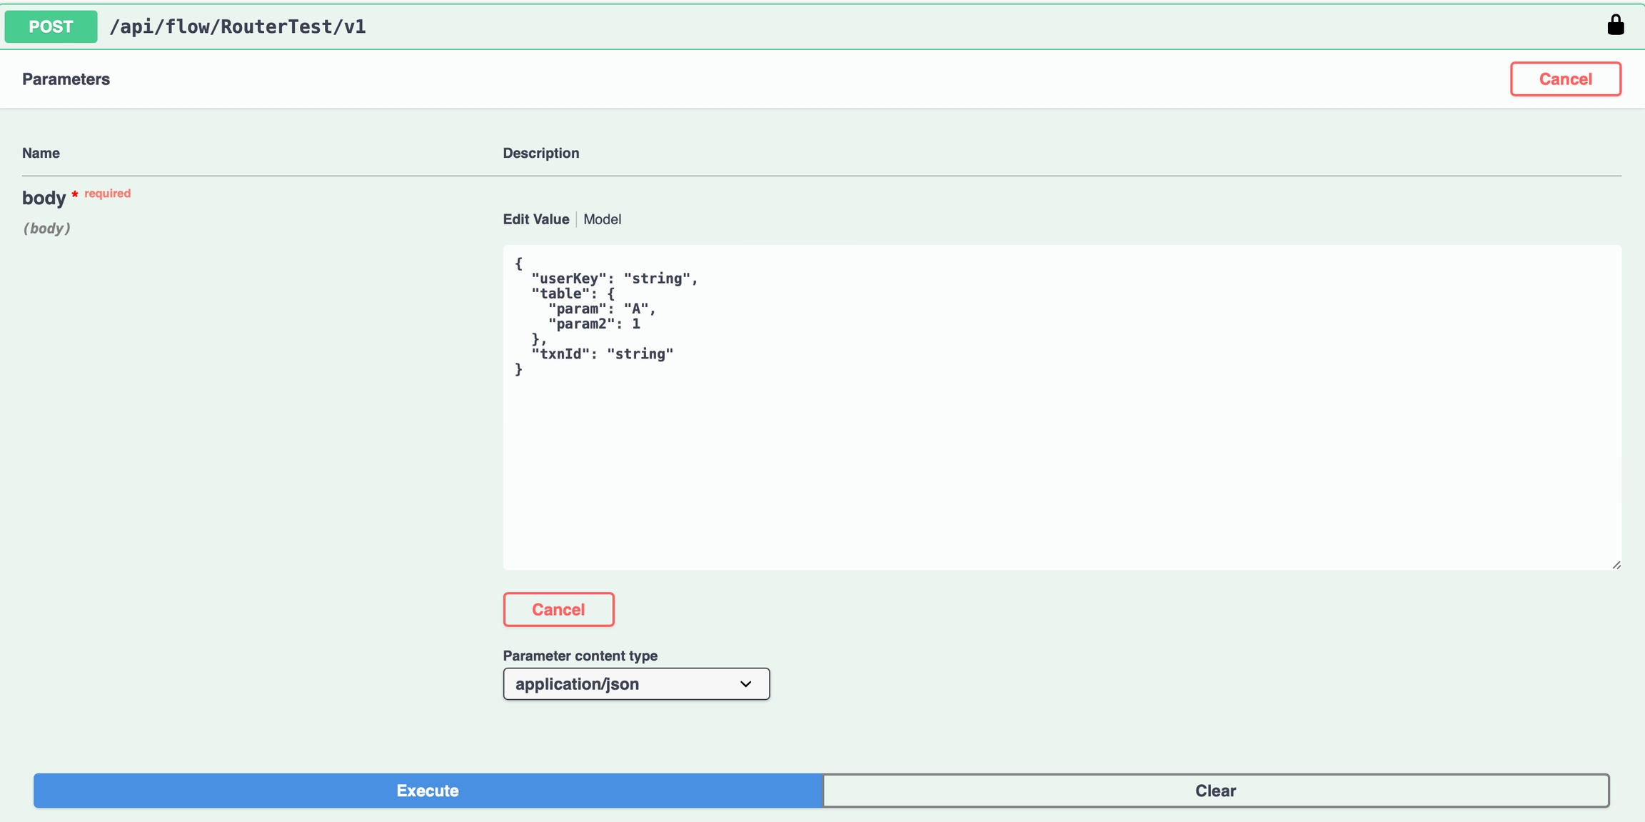Place cursor on the "userKey" line

[x=614, y=279]
